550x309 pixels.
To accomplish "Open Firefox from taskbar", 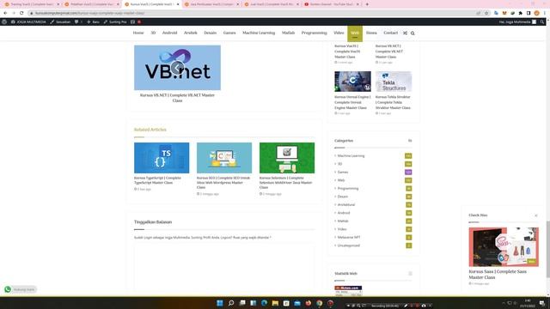I will [309, 303].
